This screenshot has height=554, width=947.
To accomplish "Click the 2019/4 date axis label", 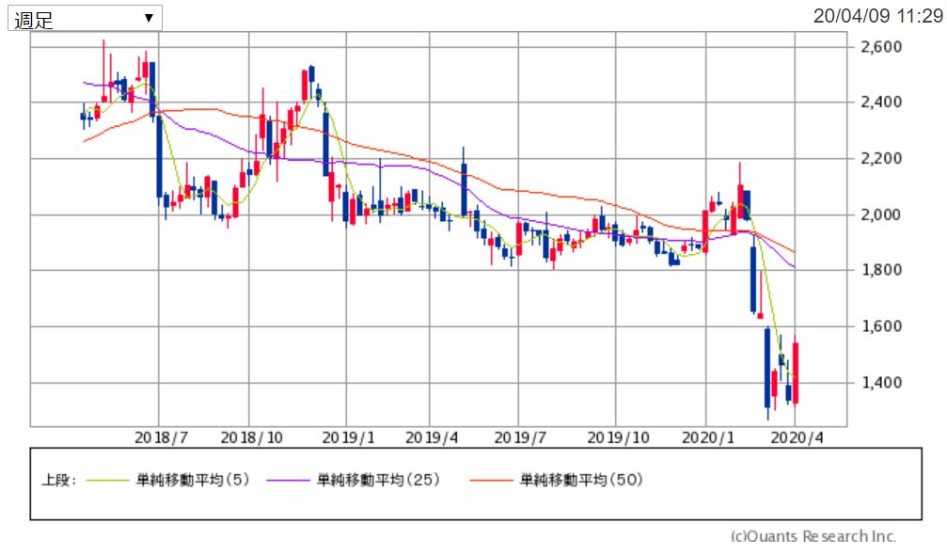I will coord(432,438).
